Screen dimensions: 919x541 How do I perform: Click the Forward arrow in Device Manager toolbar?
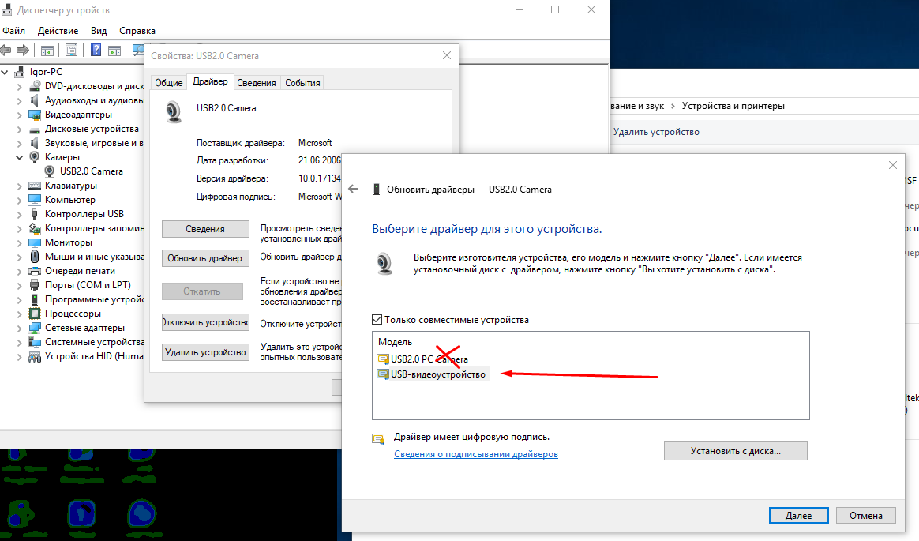tap(23, 51)
